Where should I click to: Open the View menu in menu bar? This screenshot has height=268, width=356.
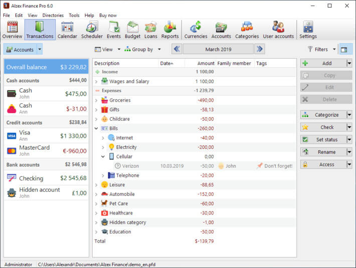pyautogui.click(x=33, y=16)
